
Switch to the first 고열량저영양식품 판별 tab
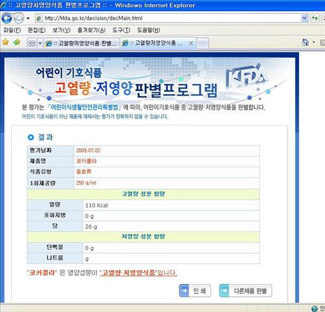point(81,44)
